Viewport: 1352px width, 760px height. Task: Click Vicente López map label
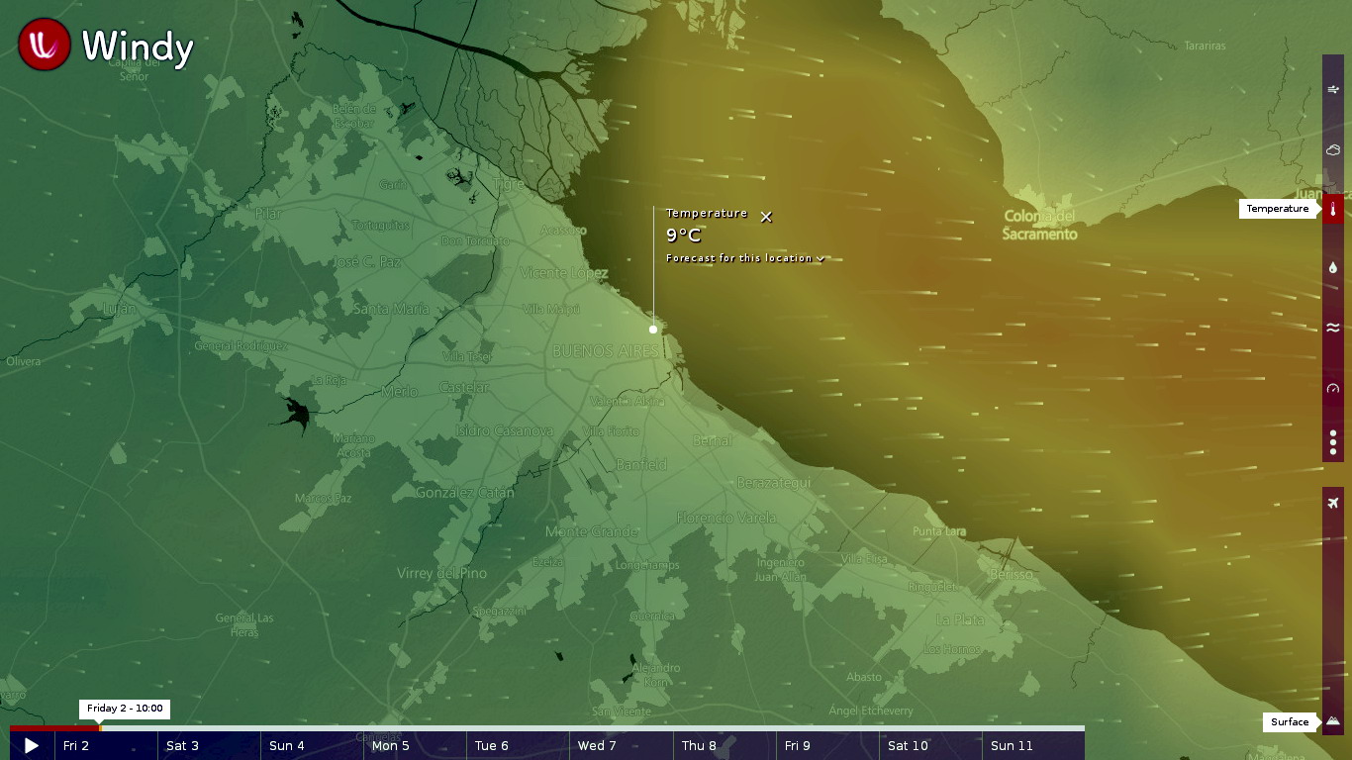564,273
